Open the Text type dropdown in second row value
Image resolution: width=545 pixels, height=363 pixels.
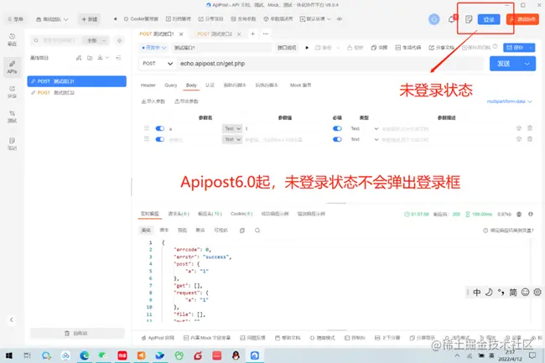(x=231, y=139)
